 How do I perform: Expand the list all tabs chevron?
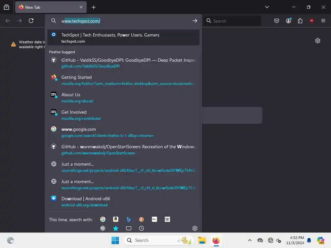pos(267,7)
